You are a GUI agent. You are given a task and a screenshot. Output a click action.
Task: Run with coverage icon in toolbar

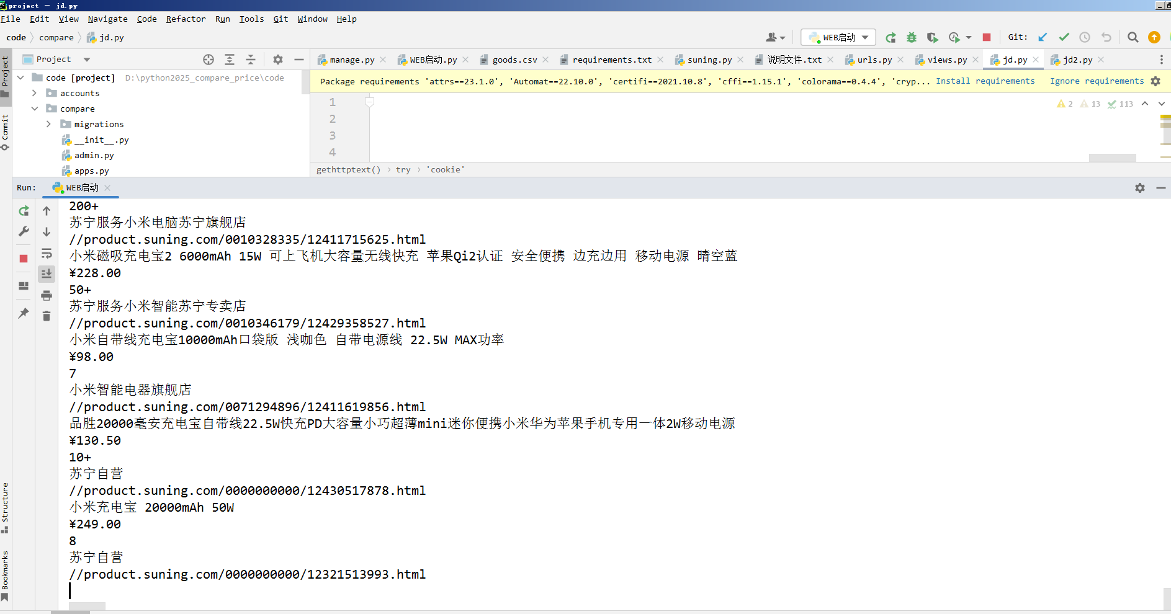click(932, 37)
